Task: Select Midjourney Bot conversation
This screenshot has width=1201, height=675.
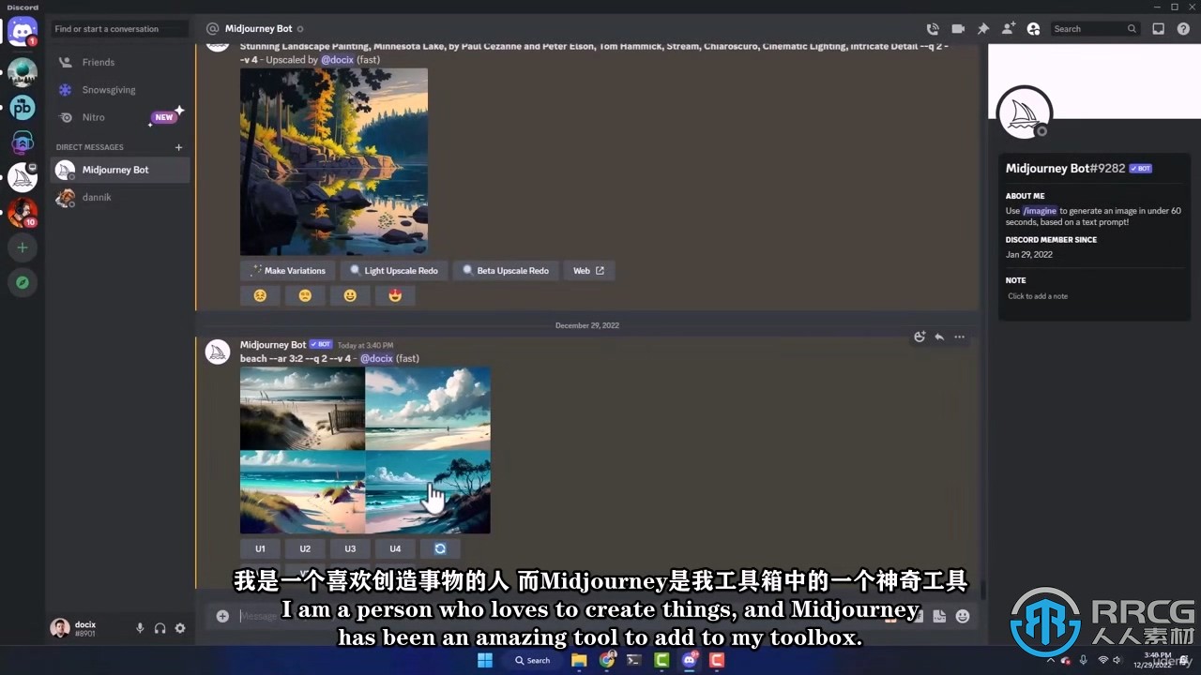Action: 119,170
